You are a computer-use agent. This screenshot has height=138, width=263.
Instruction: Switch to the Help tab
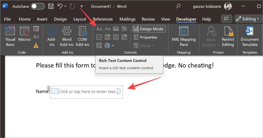tap(206, 19)
